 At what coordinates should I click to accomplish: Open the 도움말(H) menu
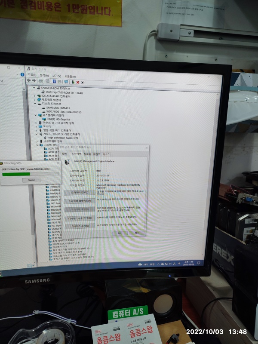point(70,77)
